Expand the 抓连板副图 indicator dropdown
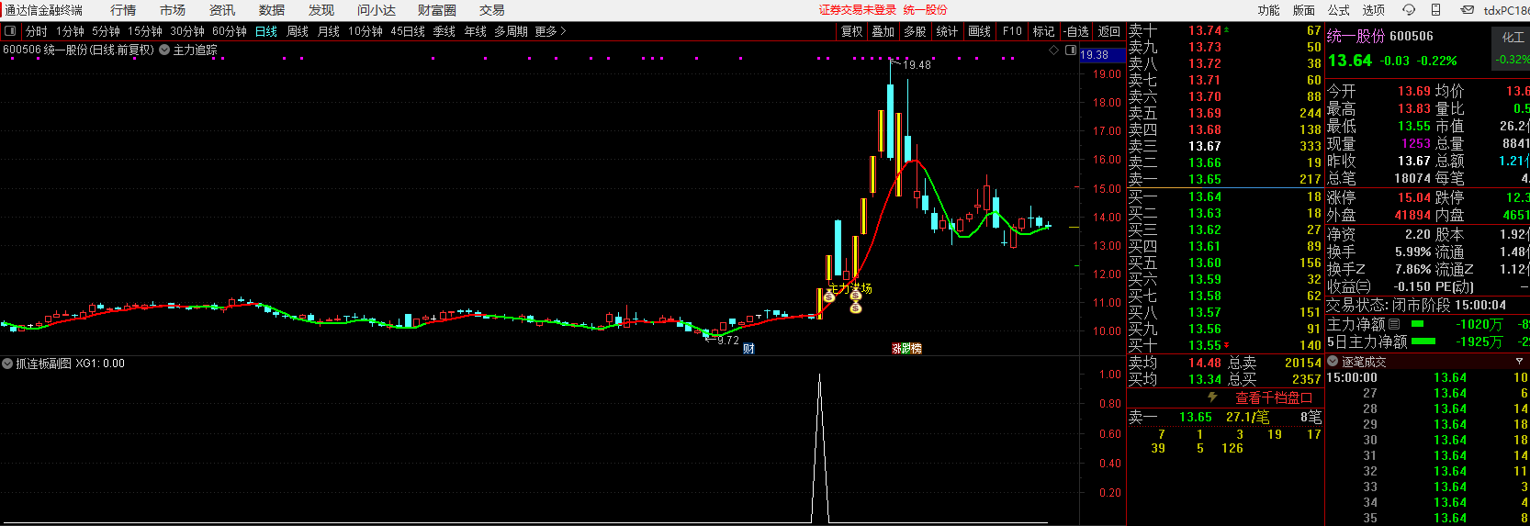This screenshot has height=526, width=1530. click(x=7, y=364)
